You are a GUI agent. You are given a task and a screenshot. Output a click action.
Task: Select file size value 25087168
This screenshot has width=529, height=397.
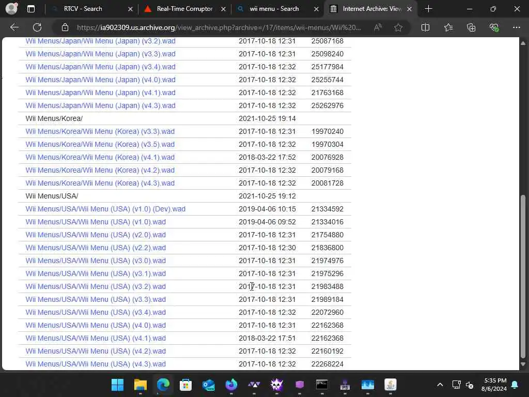(x=327, y=41)
